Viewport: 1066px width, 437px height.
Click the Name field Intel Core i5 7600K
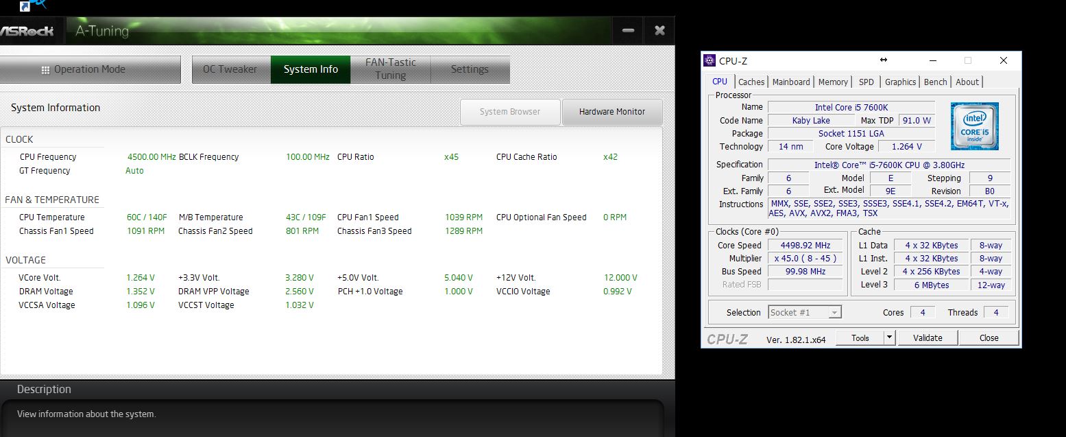pos(851,107)
